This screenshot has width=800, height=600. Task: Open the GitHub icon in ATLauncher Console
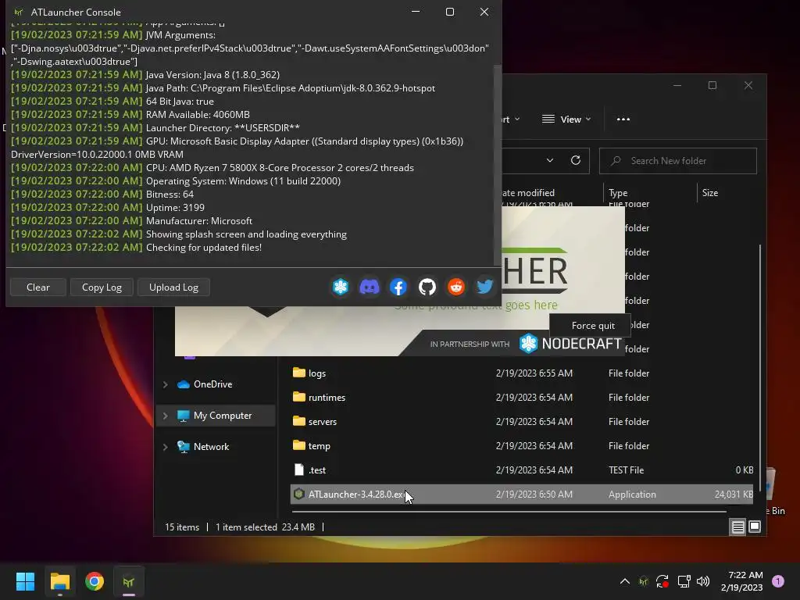coord(427,287)
